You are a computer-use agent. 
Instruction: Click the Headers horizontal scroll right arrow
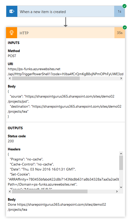click(x=117, y=192)
